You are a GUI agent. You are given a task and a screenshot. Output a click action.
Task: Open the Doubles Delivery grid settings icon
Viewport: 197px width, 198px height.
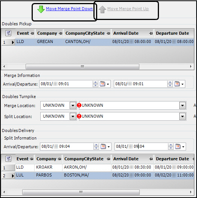(8, 159)
